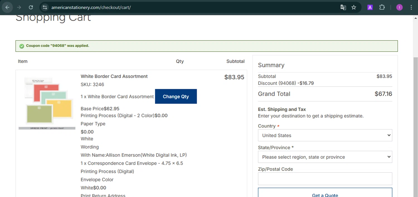Screen dimensions: 418x197
Task: Click the Subtotal column header
Action: 235,61
